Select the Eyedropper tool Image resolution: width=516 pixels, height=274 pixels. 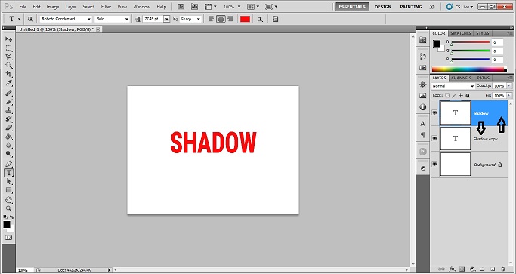point(8,82)
